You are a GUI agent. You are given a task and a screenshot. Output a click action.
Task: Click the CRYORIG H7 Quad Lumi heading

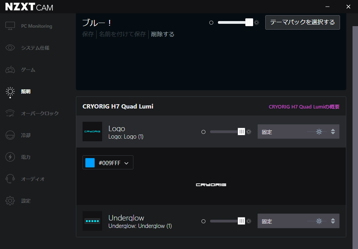click(118, 107)
